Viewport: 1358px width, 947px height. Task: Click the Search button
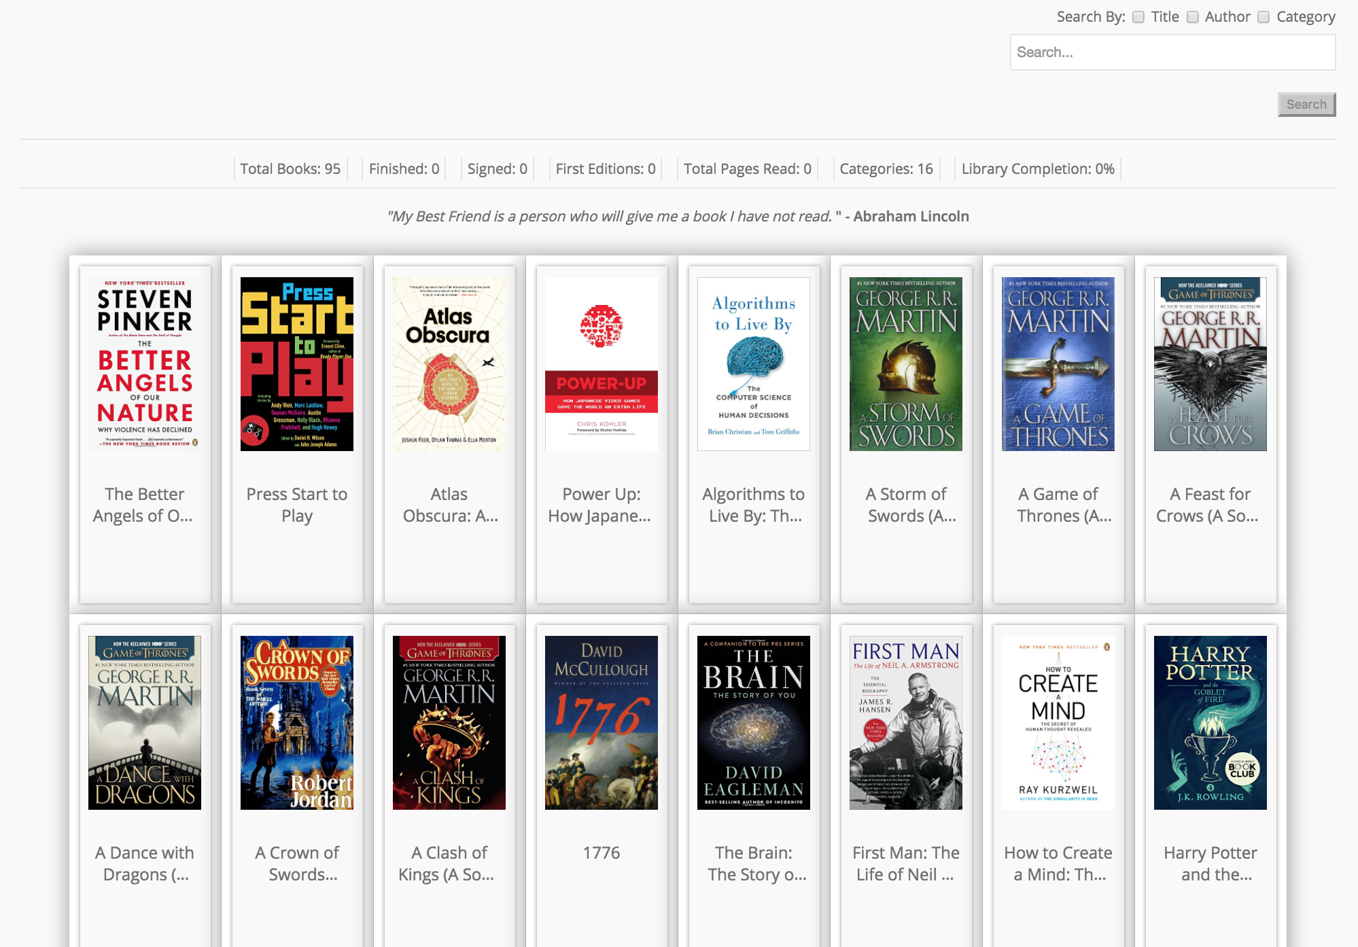[x=1306, y=105]
